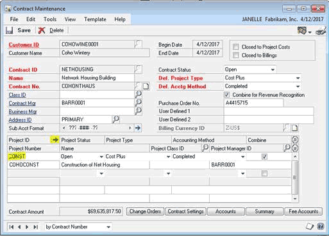
Task: Toggle the Combine checkbox in the empty row
Action: [264, 173]
